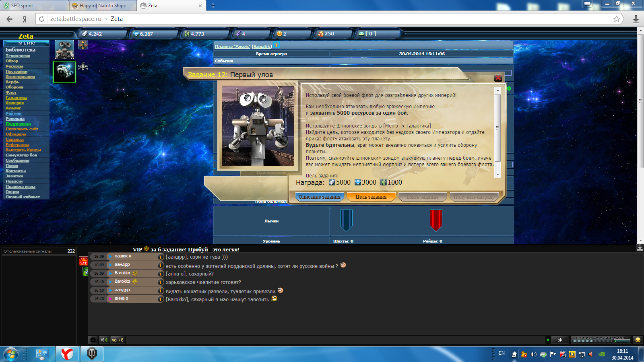Viewport: 644px width, 362px height.
Task: Open the messages envelope counter [0]
Action: (x=378, y=34)
